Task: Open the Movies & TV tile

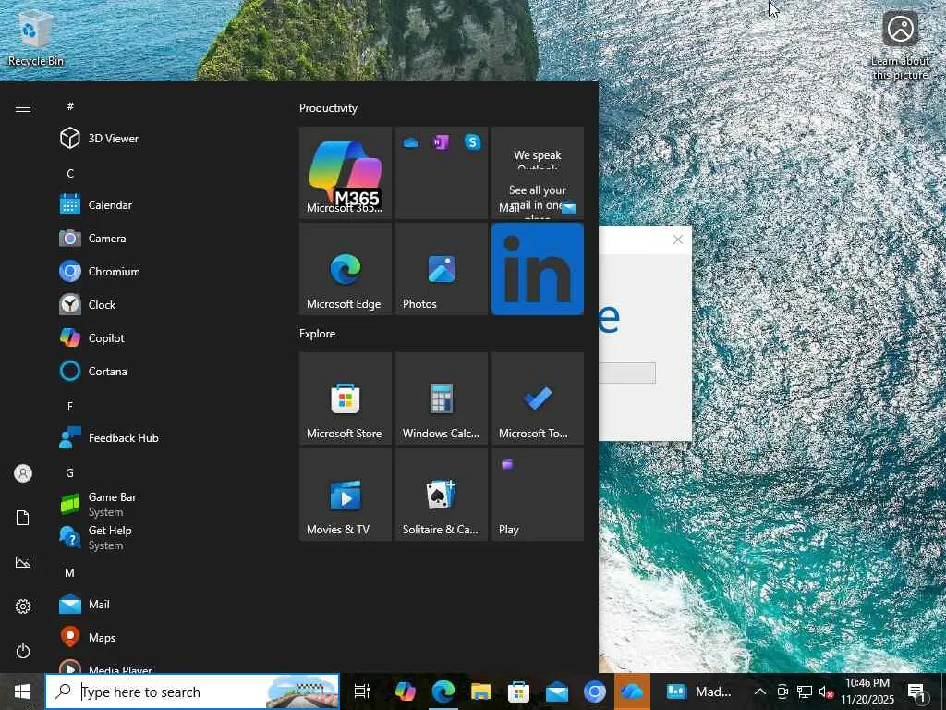Action: click(346, 495)
